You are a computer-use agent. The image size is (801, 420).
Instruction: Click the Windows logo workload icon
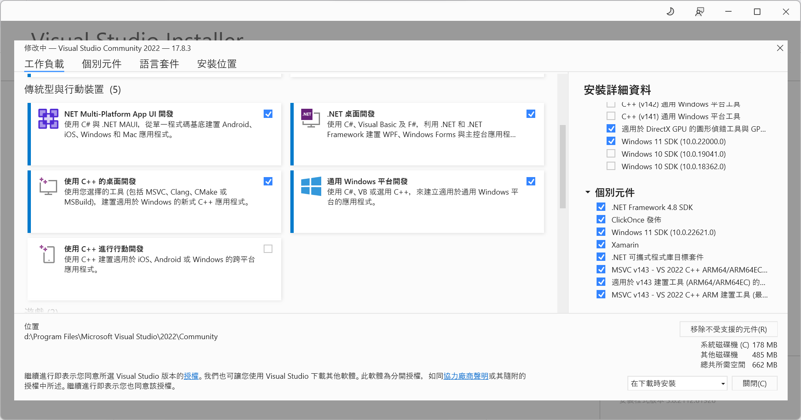click(x=311, y=186)
